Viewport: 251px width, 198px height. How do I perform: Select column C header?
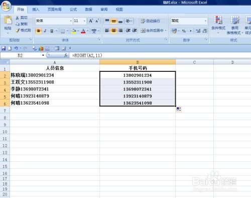pos(194,62)
